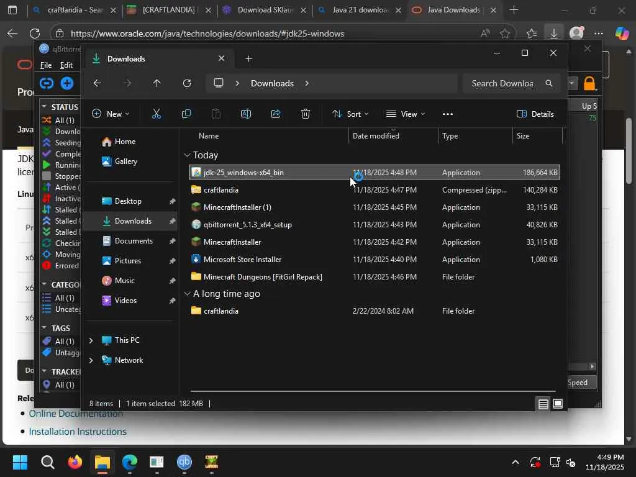Select Home in navigation pane

pos(124,142)
